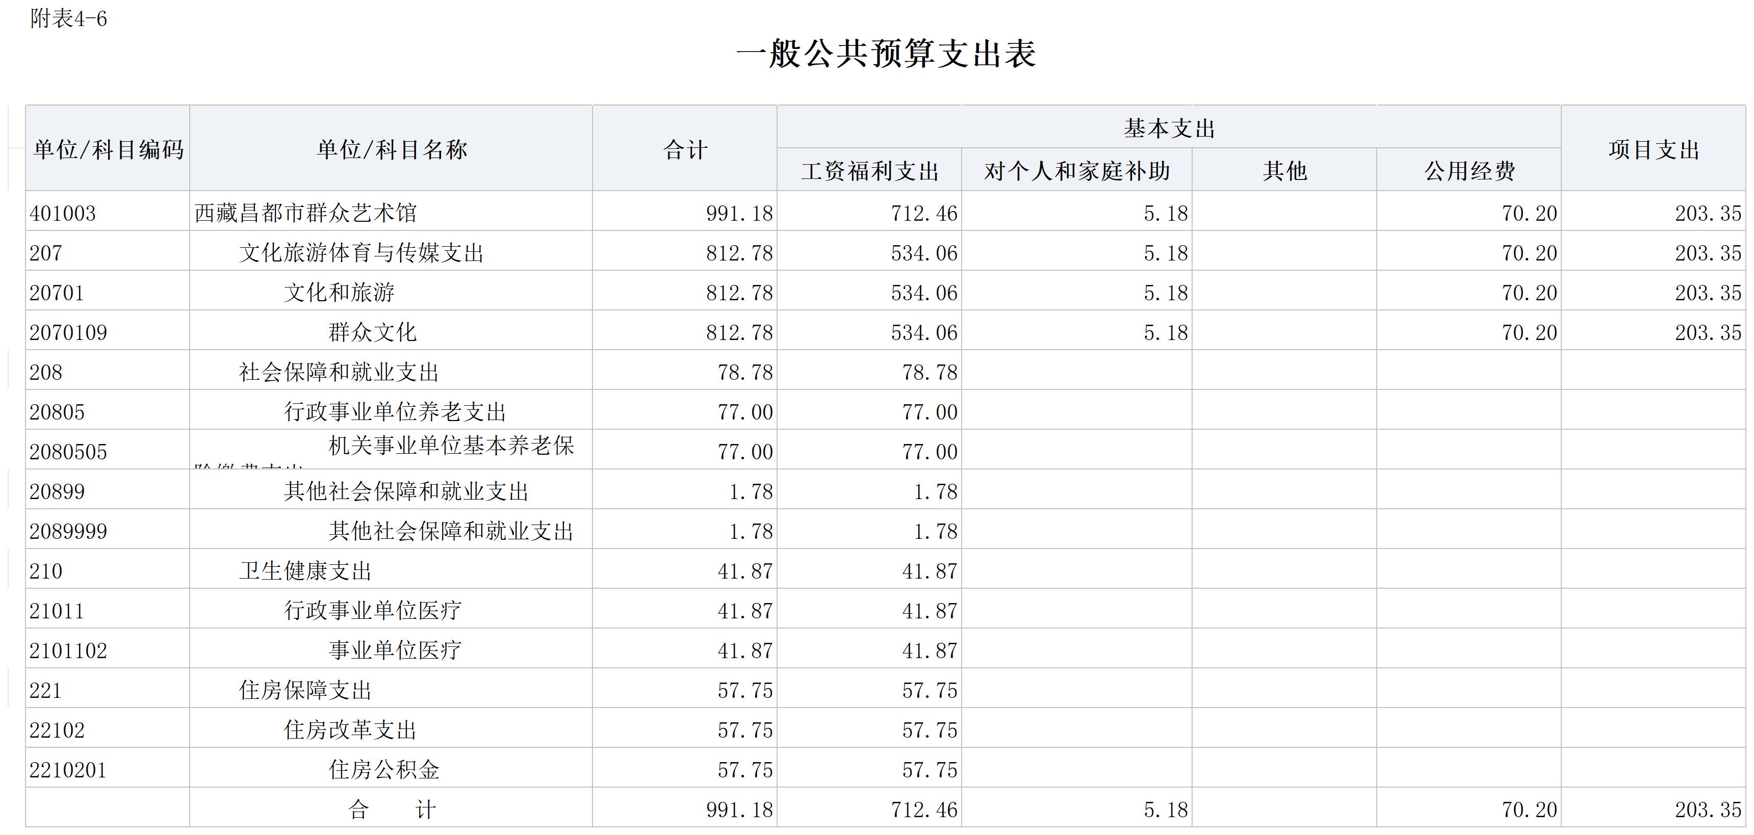Click the 单位/科目名称 column header
Image resolution: width=1754 pixels, height=835 pixels.
pos(391,149)
